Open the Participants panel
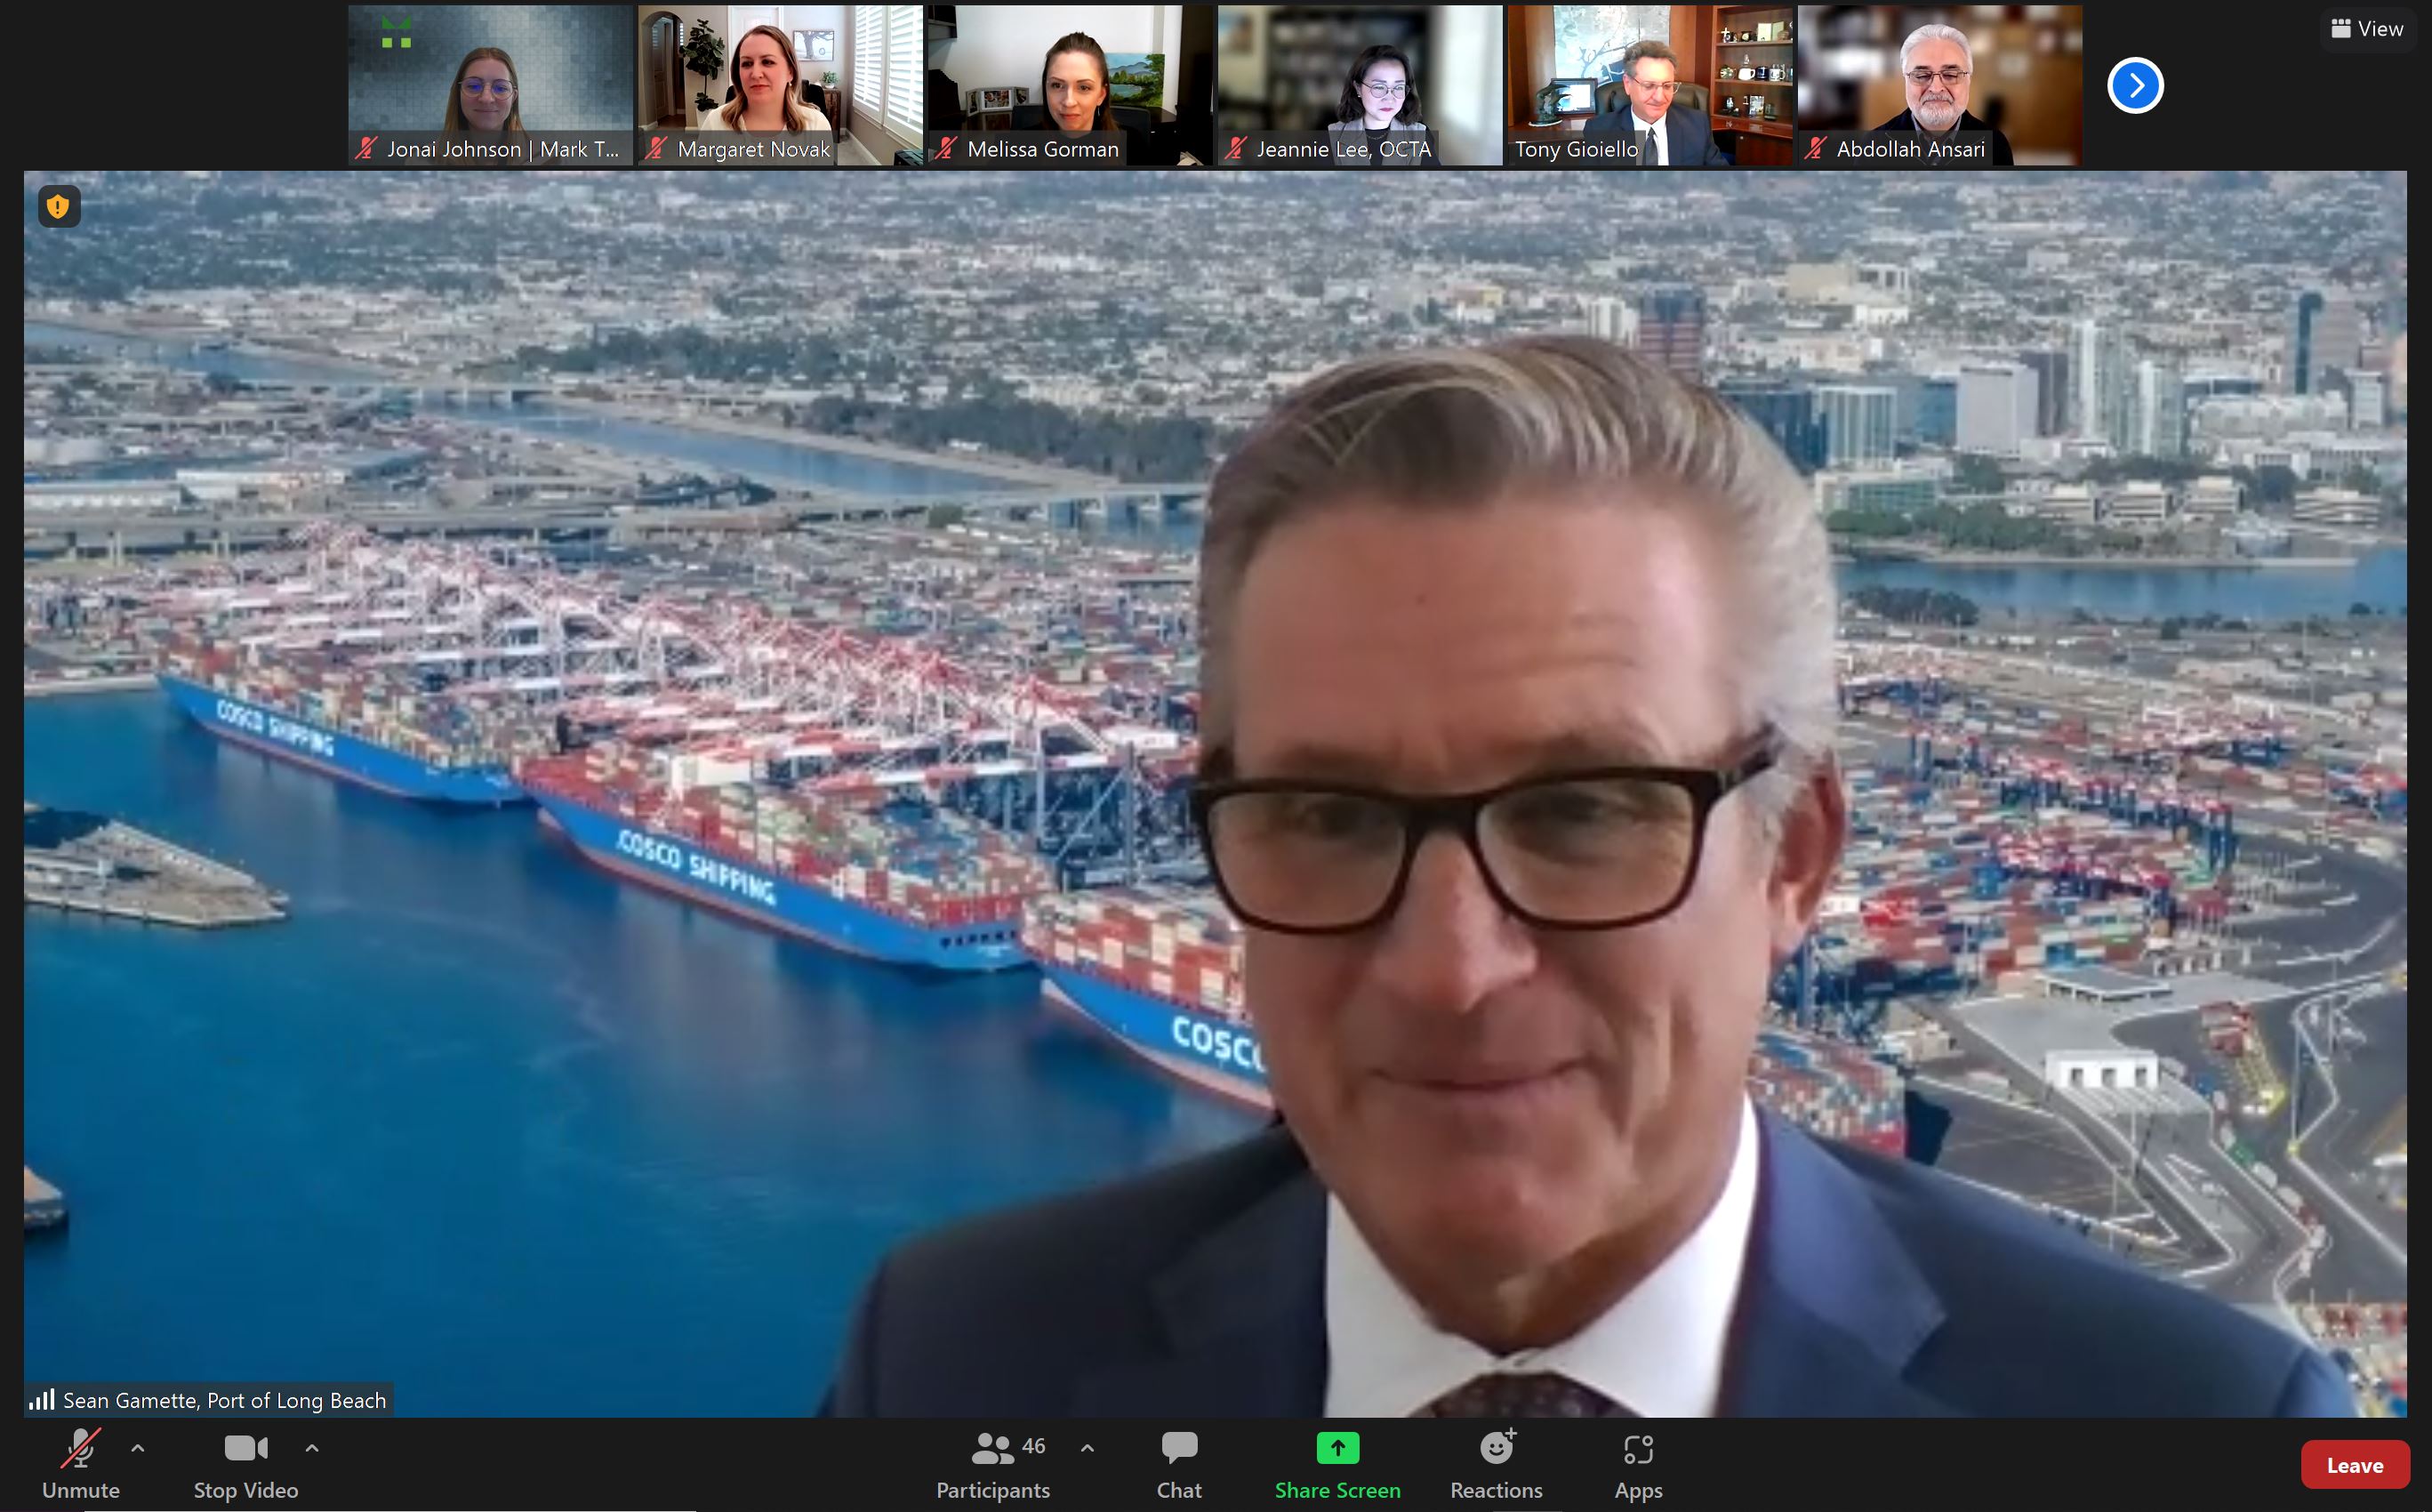Viewport: 2432px width, 1512px height. coord(992,1464)
